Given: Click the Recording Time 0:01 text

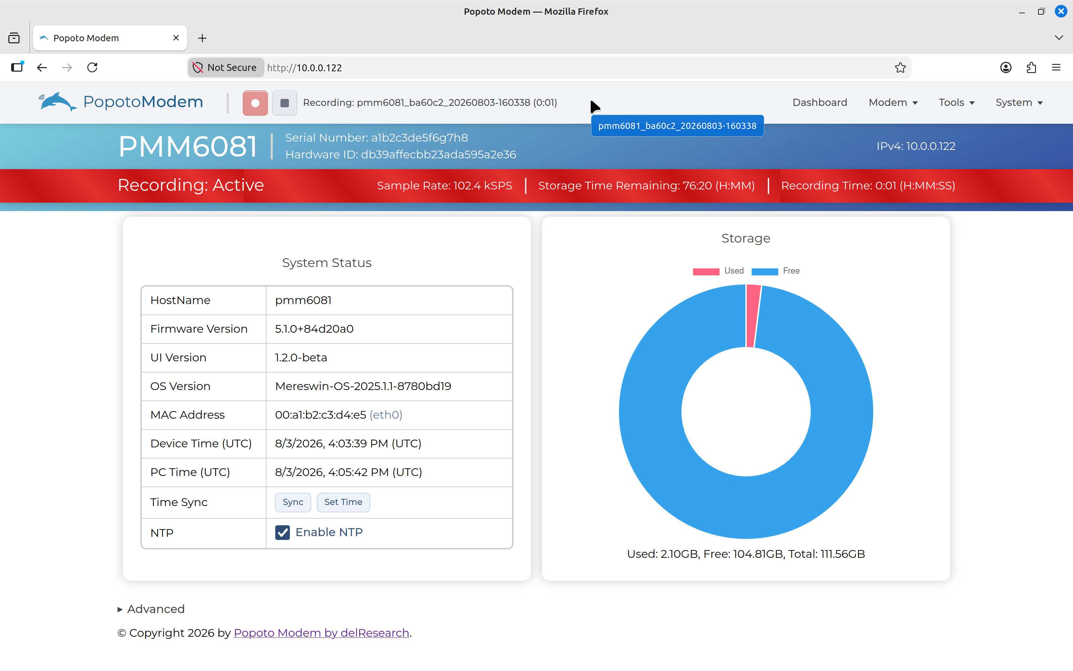Looking at the screenshot, I should (868, 186).
